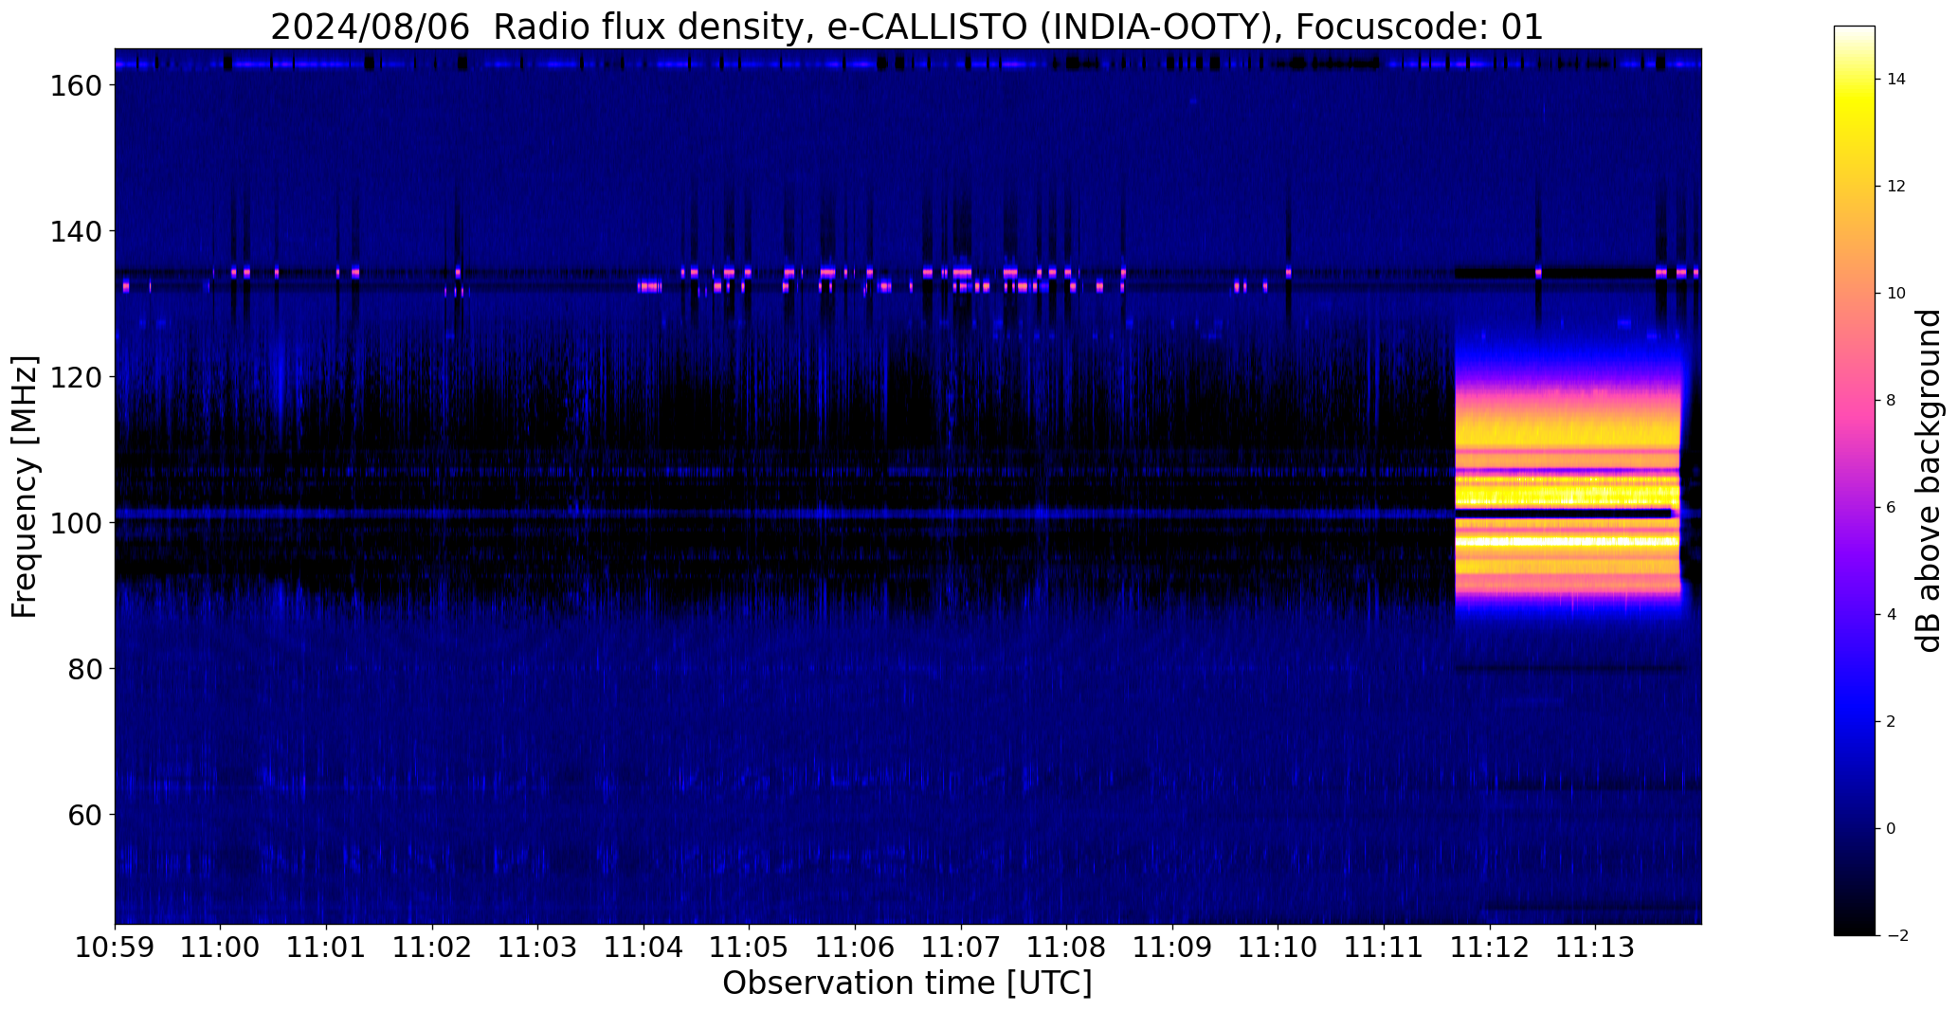Click the 11:06 time tick label
1958x1011 pixels.
tap(856, 948)
